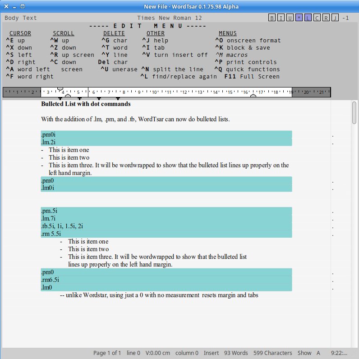Image resolution: width=359 pixels, height=359 pixels.
Task: Click the right margin marker near ruler 17
Action: pyautogui.click(x=253, y=96)
